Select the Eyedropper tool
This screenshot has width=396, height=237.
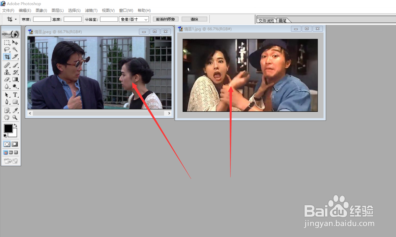point(15,111)
